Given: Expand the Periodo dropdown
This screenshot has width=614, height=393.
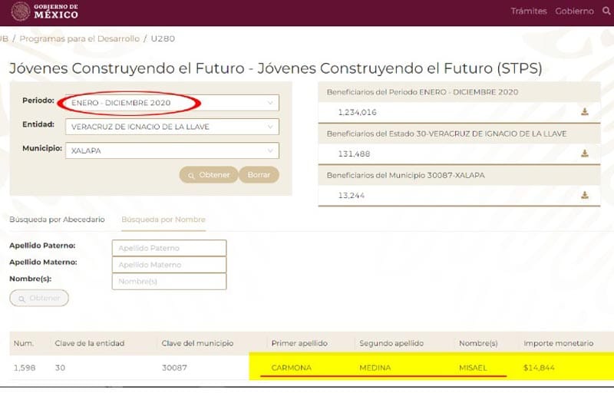Looking at the screenshot, I should point(171,103).
